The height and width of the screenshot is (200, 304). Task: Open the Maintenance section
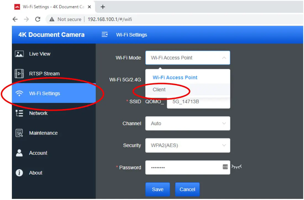(x=54, y=133)
